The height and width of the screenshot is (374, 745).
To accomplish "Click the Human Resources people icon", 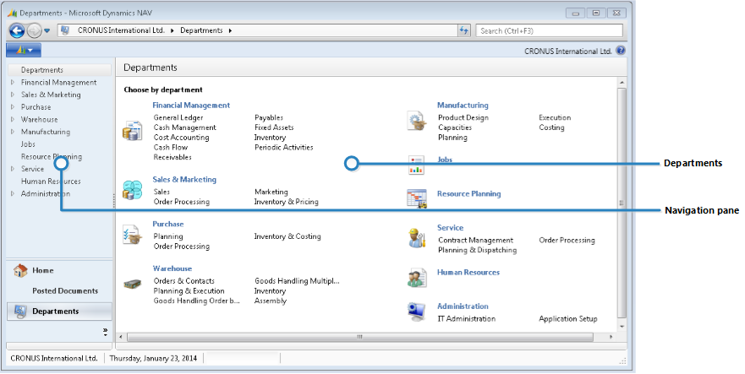I will tap(416, 277).
